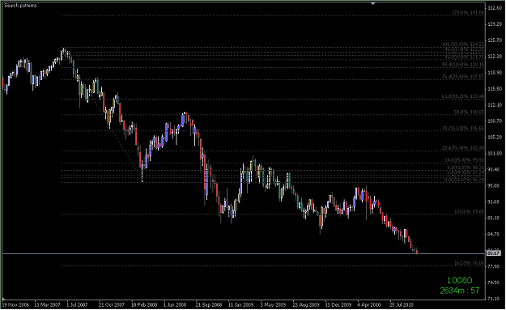
Task: Click the 23 Aug 2009 date label
Action: point(306,304)
